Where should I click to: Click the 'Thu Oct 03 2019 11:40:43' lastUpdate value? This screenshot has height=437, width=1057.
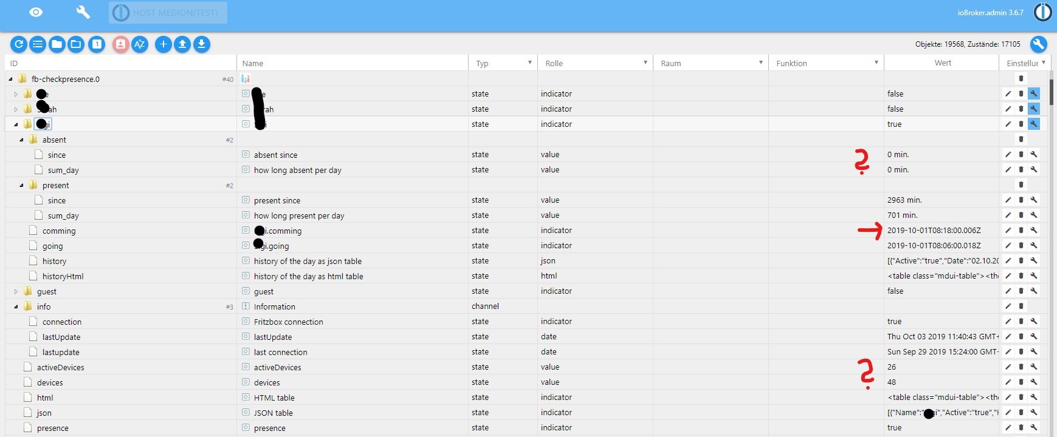[x=943, y=336]
